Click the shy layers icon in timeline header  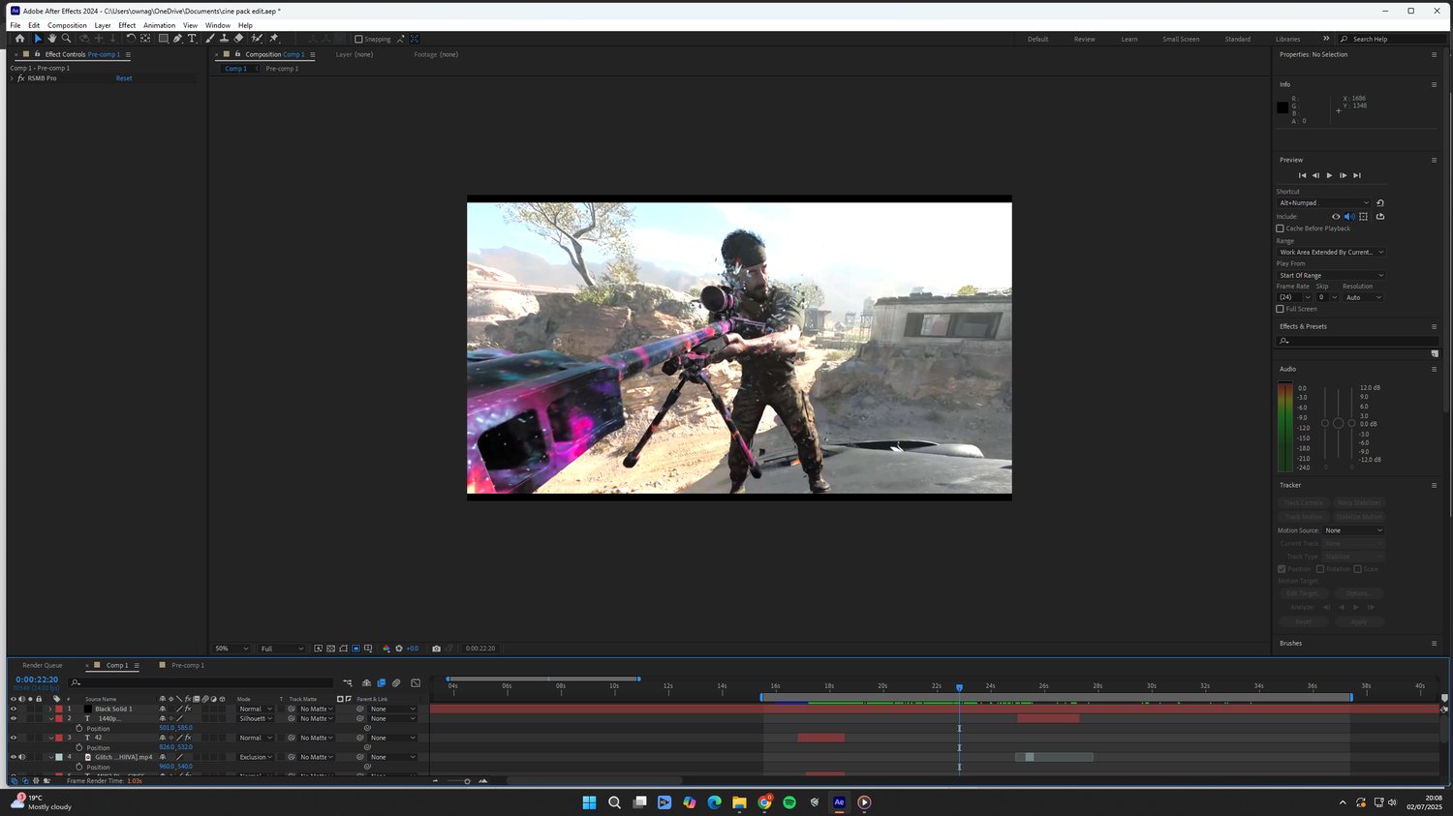(x=366, y=683)
